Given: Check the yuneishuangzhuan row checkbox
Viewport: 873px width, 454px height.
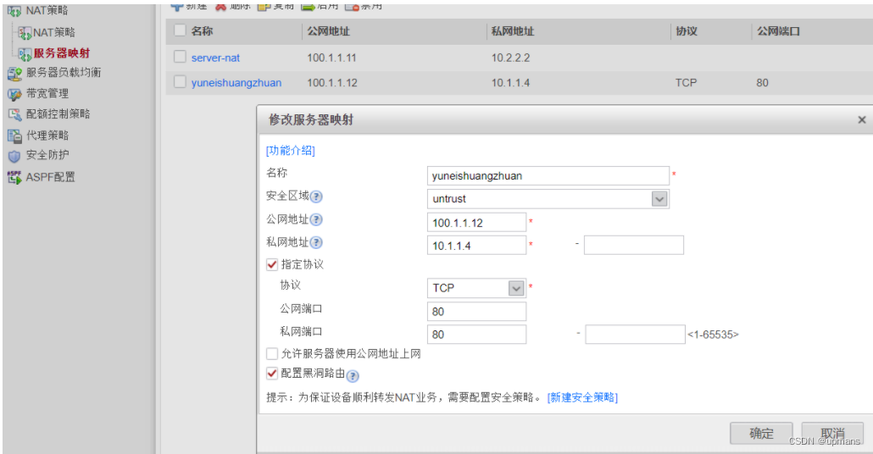Looking at the screenshot, I should click(180, 82).
